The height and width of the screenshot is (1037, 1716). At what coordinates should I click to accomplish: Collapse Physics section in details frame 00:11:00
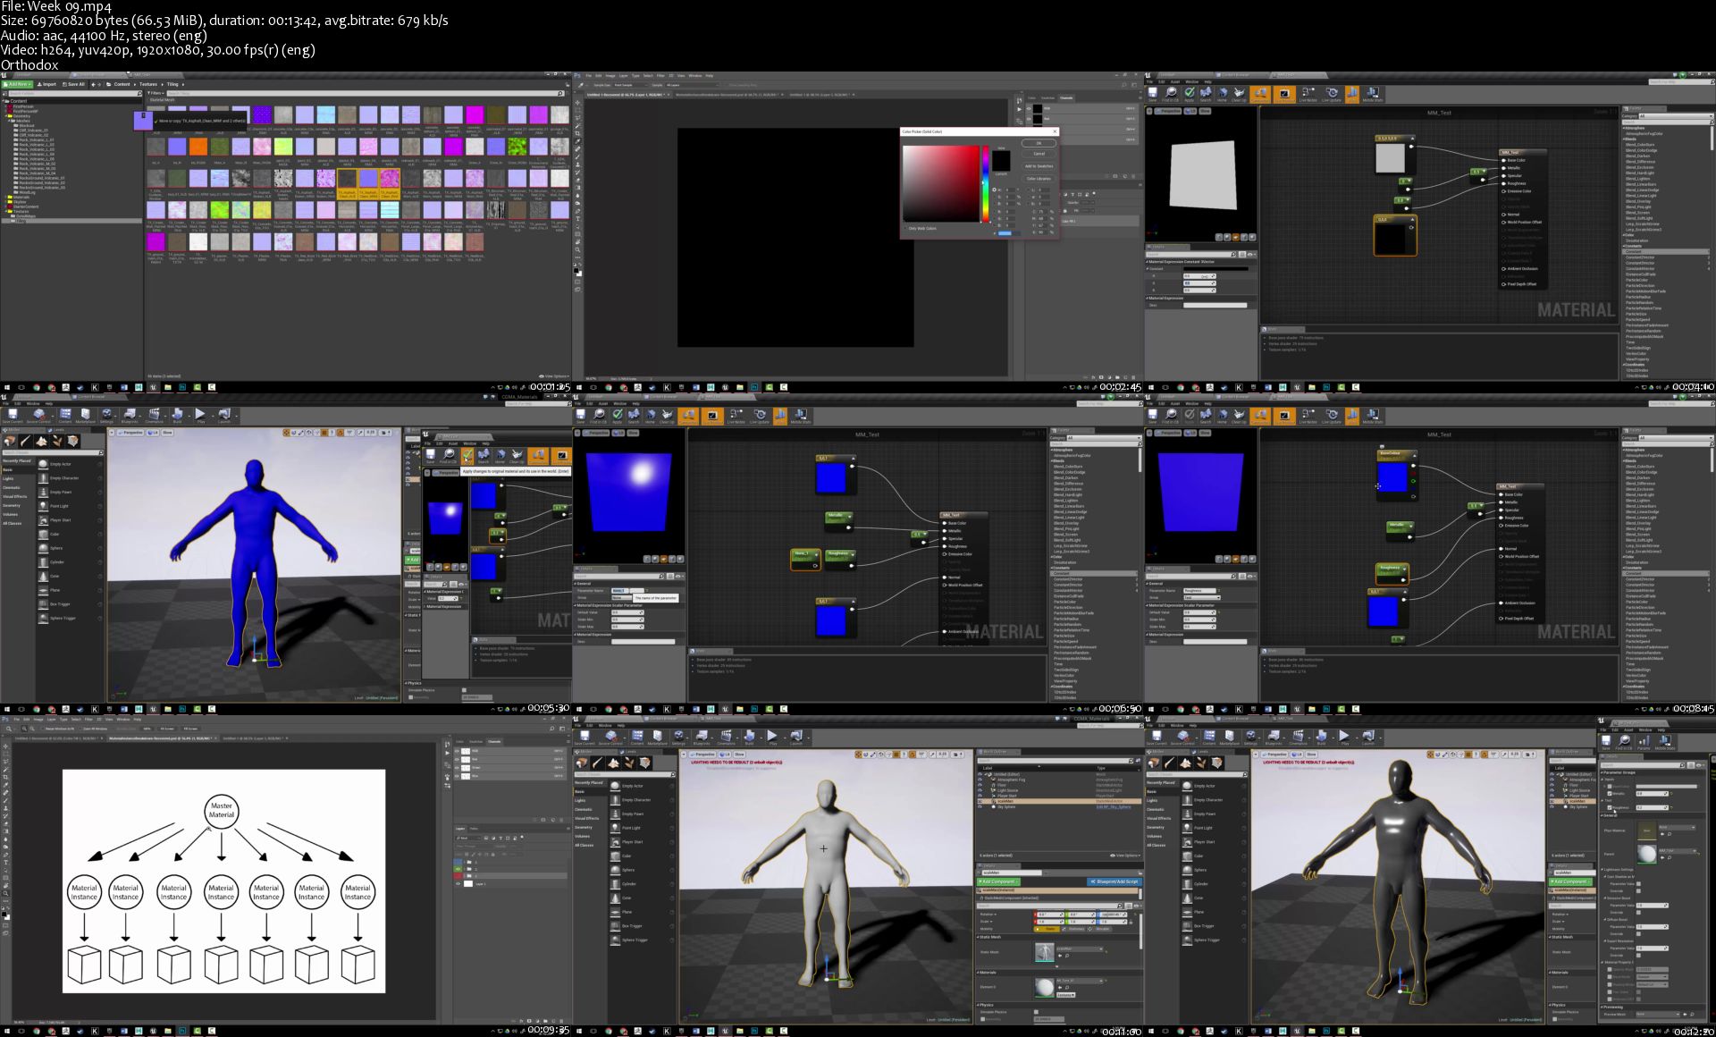(x=978, y=1005)
